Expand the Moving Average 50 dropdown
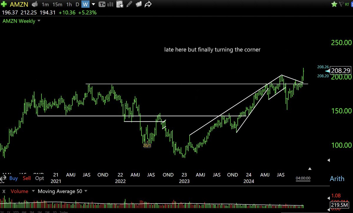 (86, 191)
